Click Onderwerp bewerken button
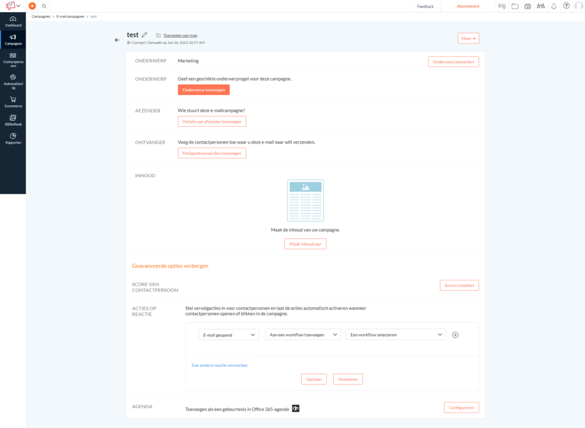The height and width of the screenshot is (428, 585). [453, 62]
